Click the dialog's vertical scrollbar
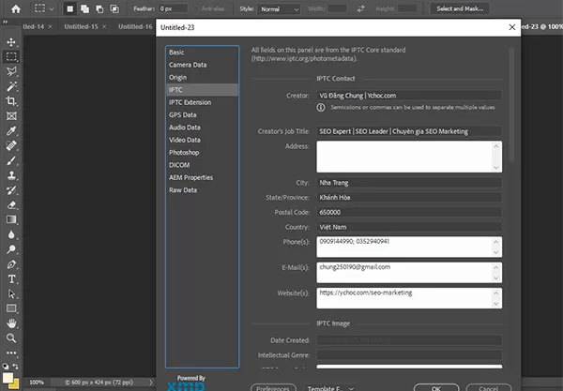Image resolution: width=563 pixels, height=391 pixels. [511, 104]
